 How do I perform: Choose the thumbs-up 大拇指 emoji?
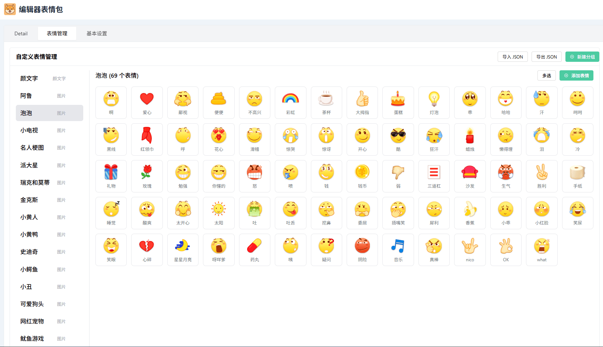[x=362, y=102]
